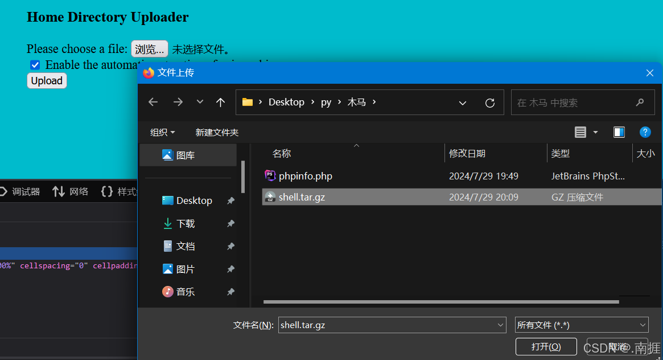
Task: Open the Help question mark icon
Action: click(x=645, y=132)
